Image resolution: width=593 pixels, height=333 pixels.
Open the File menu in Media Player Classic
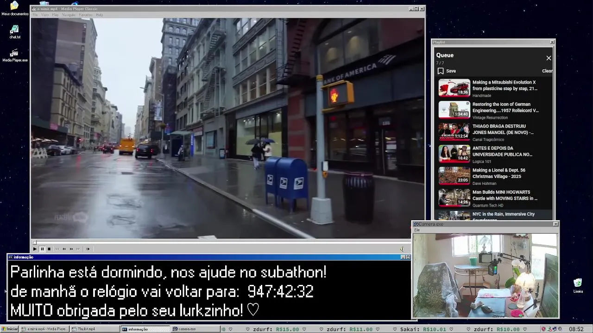pos(35,15)
